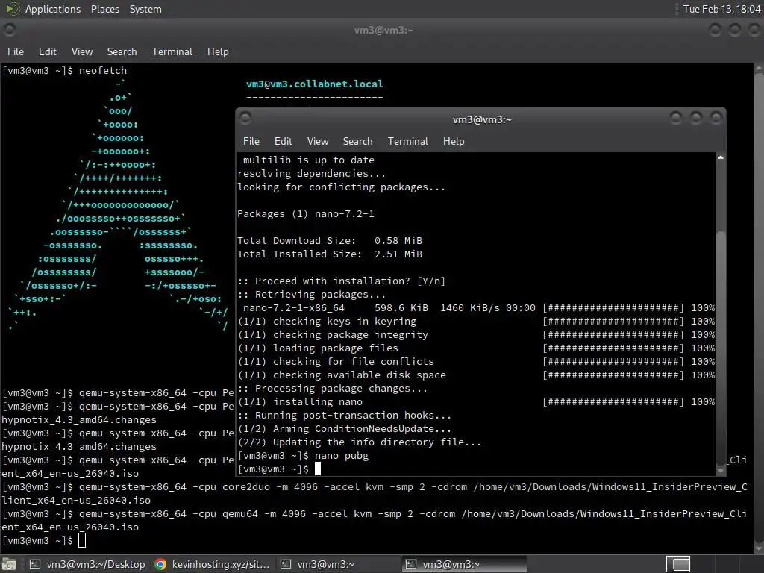Close the front terminal window
764x573 pixels.
pyautogui.click(x=716, y=118)
